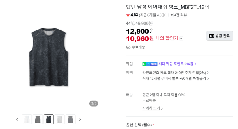Click the free shipping truck icon
Screen dimensions: 238x129
coord(128,47)
